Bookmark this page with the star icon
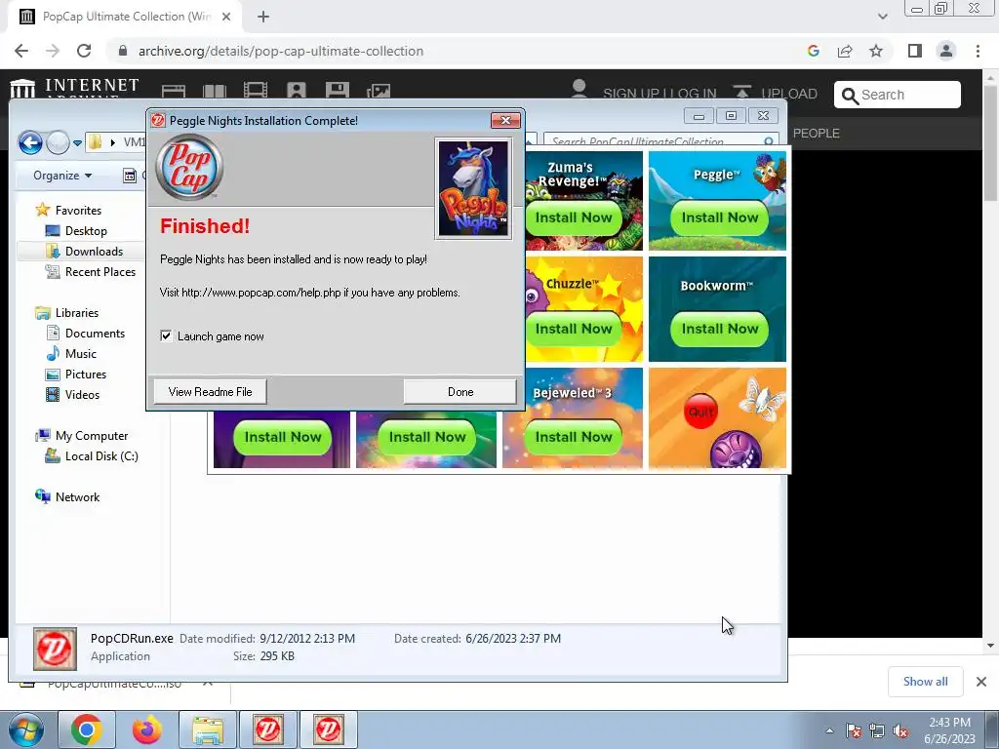999x749 pixels. tap(876, 51)
